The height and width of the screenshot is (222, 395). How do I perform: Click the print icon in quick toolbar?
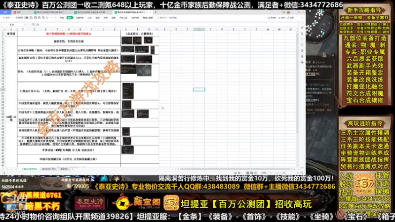point(39,18)
